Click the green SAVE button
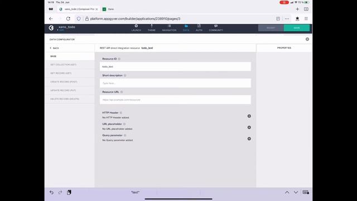This screenshot has height=201, width=357. (297, 28)
